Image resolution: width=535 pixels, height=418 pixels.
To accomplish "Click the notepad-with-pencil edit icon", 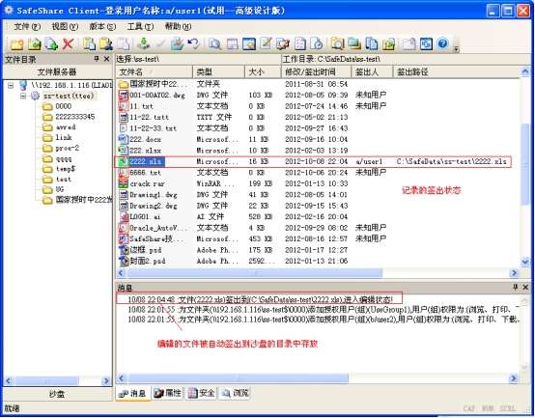I will (x=266, y=44).
